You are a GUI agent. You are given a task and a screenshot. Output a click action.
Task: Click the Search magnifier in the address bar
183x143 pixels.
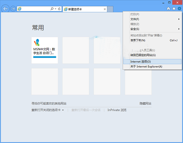(x=52, y=9)
